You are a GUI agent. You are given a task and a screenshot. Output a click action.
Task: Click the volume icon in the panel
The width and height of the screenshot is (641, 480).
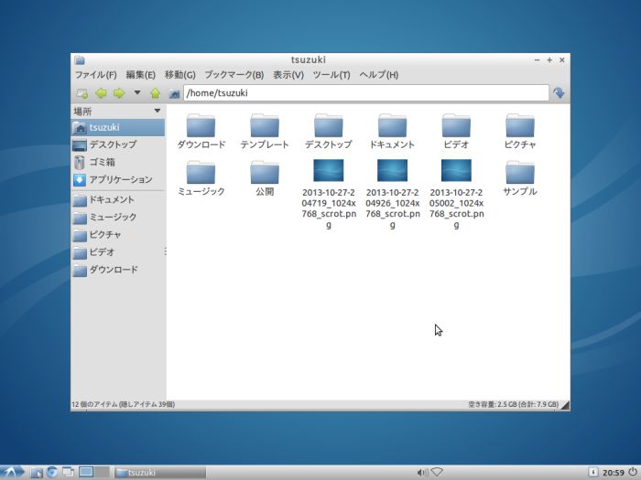coord(421,472)
